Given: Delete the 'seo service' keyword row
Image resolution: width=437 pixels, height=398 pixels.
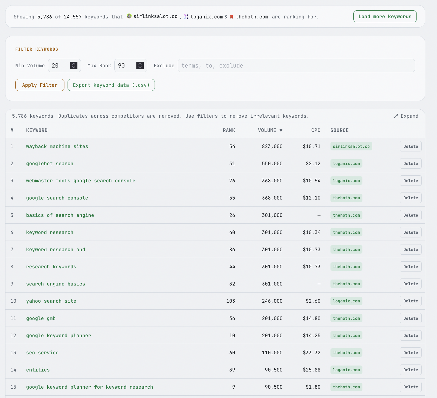Looking at the screenshot, I should point(410,353).
